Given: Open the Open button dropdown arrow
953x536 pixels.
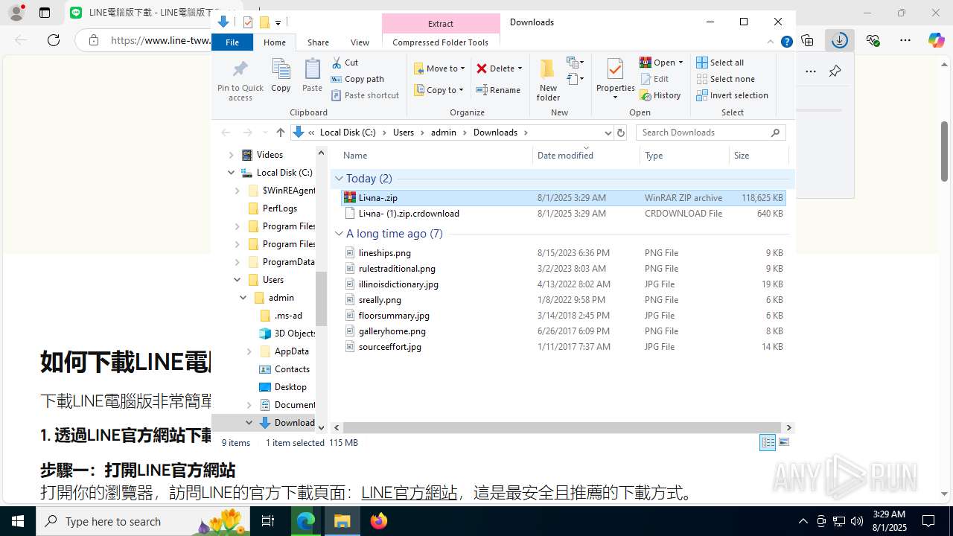Looking at the screenshot, I should (x=681, y=63).
